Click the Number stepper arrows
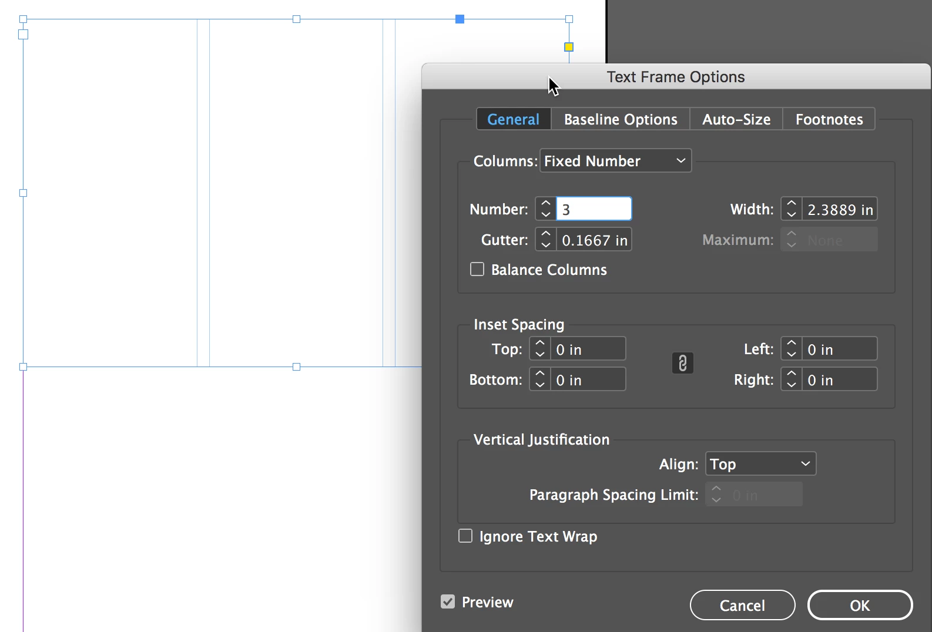Screen dimensions: 932x632 pyautogui.click(x=546, y=209)
